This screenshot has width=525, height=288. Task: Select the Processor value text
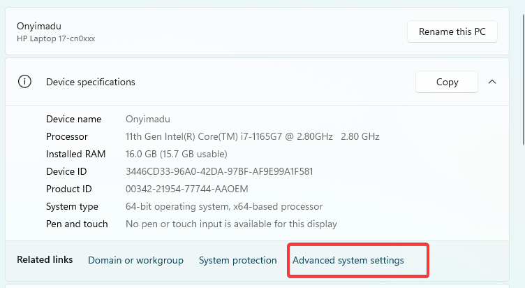point(253,136)
